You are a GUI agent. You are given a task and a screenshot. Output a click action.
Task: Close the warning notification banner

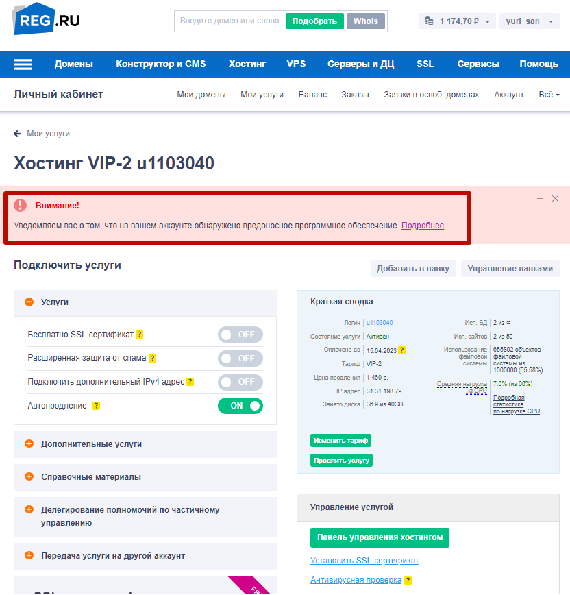coord(555,199)
